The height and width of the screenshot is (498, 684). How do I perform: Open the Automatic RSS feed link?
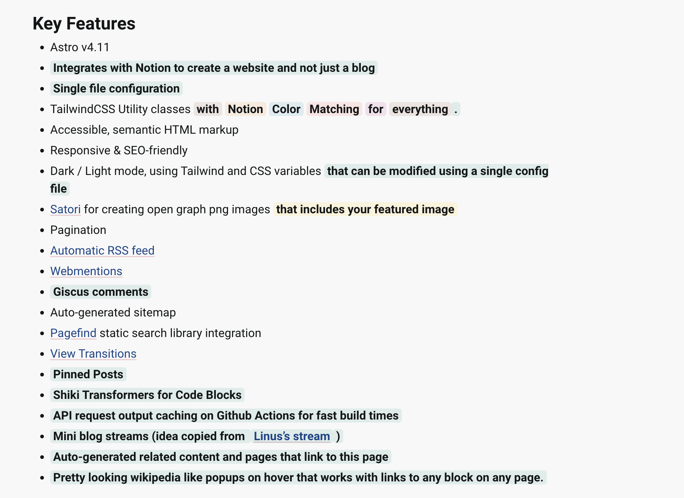point(102,250)
